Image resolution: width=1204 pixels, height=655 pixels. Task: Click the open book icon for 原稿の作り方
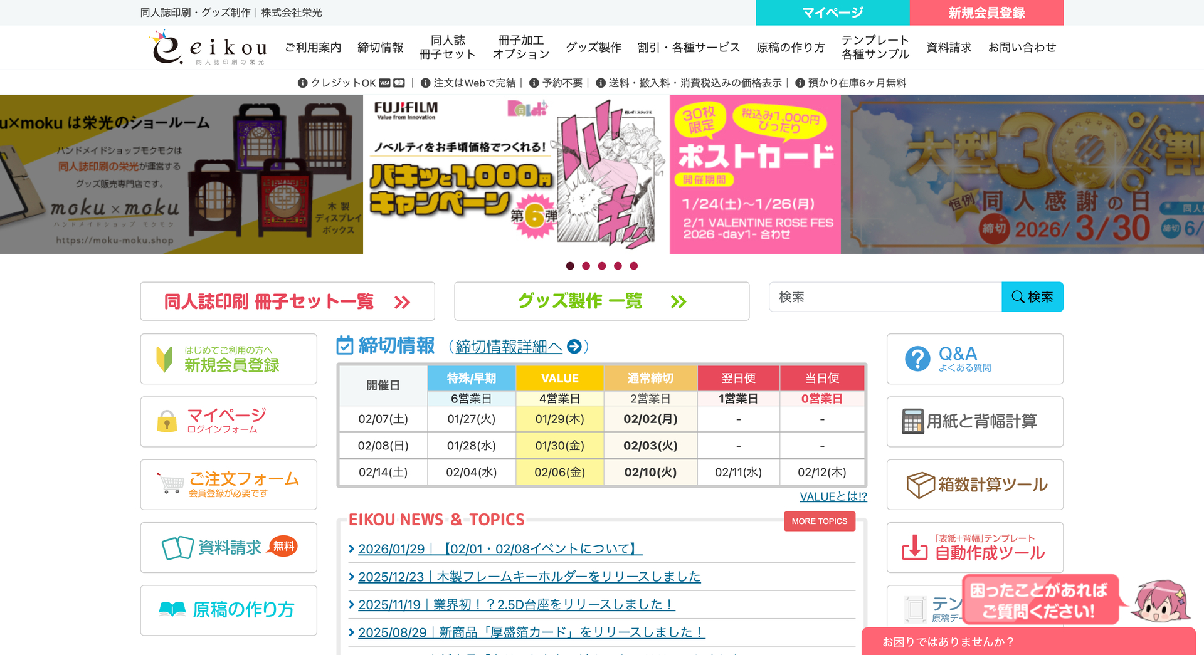(172, 609)
